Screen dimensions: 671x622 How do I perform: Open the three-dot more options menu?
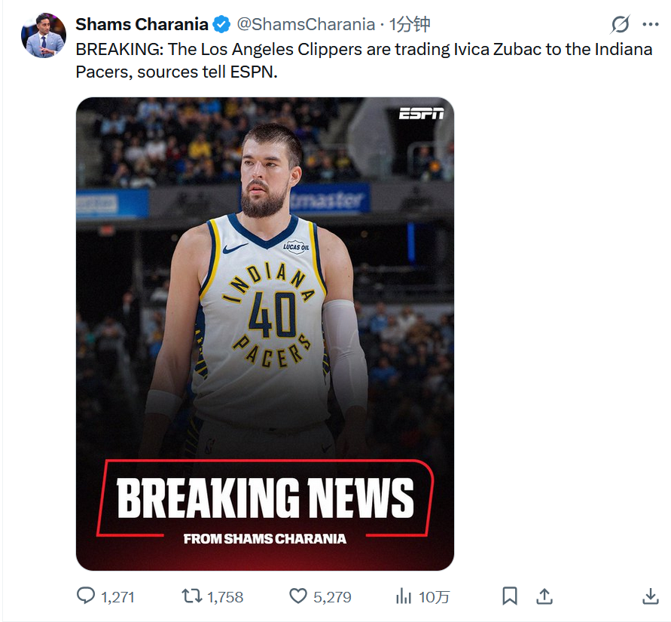pos(651,25)
